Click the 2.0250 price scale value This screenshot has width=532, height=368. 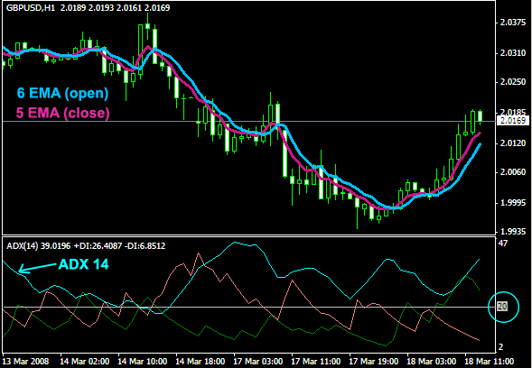pos(513,82)
